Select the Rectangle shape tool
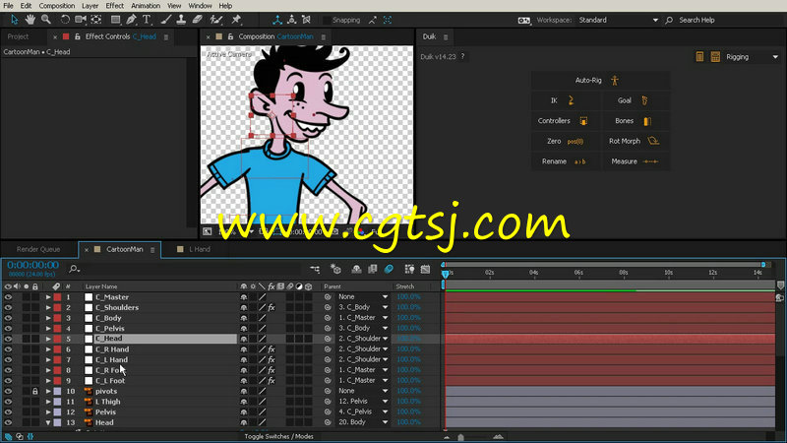 tap(115, 20)
